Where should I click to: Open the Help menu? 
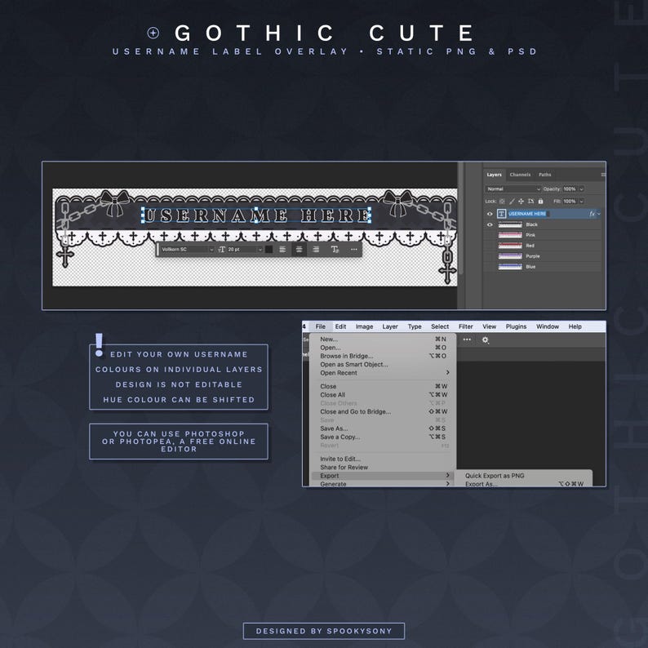point(575,326)
